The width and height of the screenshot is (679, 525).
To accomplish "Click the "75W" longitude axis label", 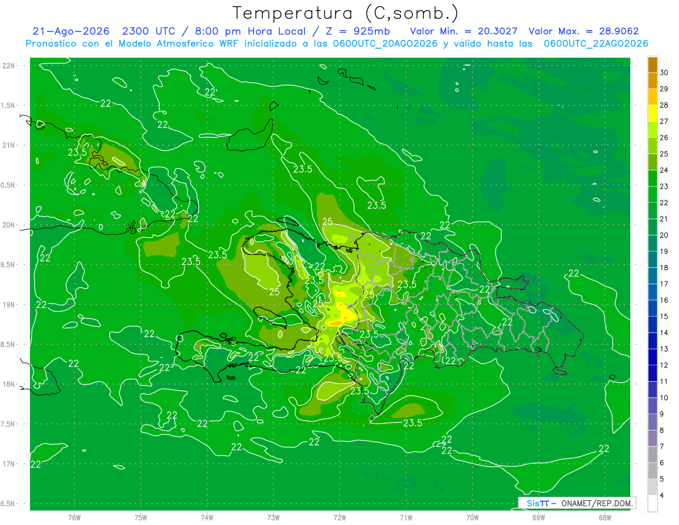I will pos(141,518).
